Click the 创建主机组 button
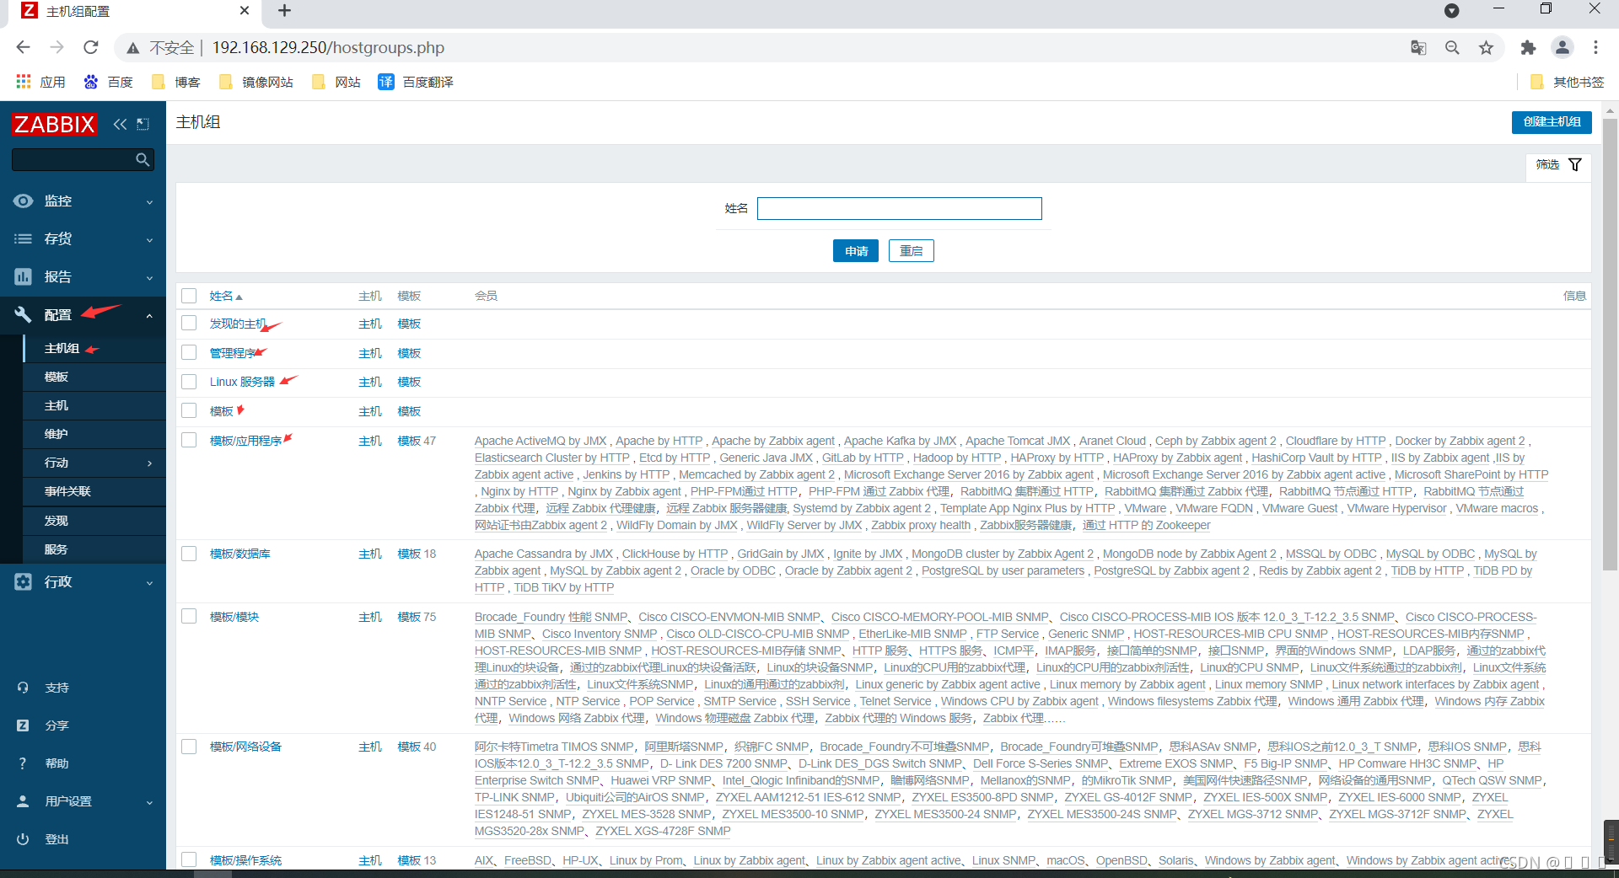The width and height of the screenshot is (1619, 878). [x=1552, y=122]
